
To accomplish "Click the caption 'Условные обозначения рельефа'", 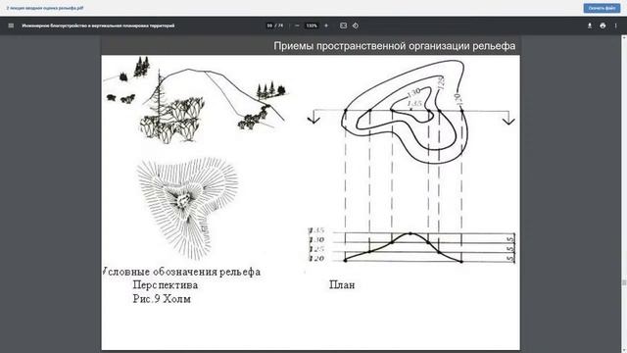I will (x=181, y=272).
